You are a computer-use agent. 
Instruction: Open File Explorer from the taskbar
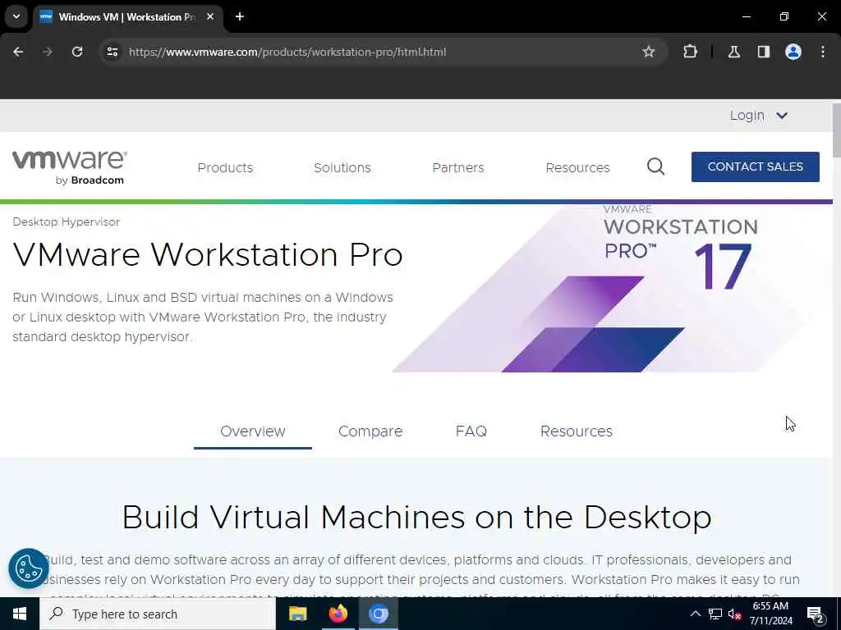[x=297, y=614]
